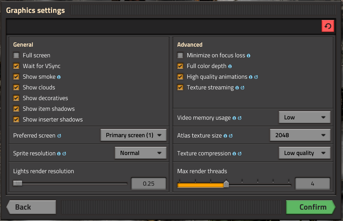Uncheck the Show clouds option
Screen dimensions: 343x221
(x=16, y=87)
